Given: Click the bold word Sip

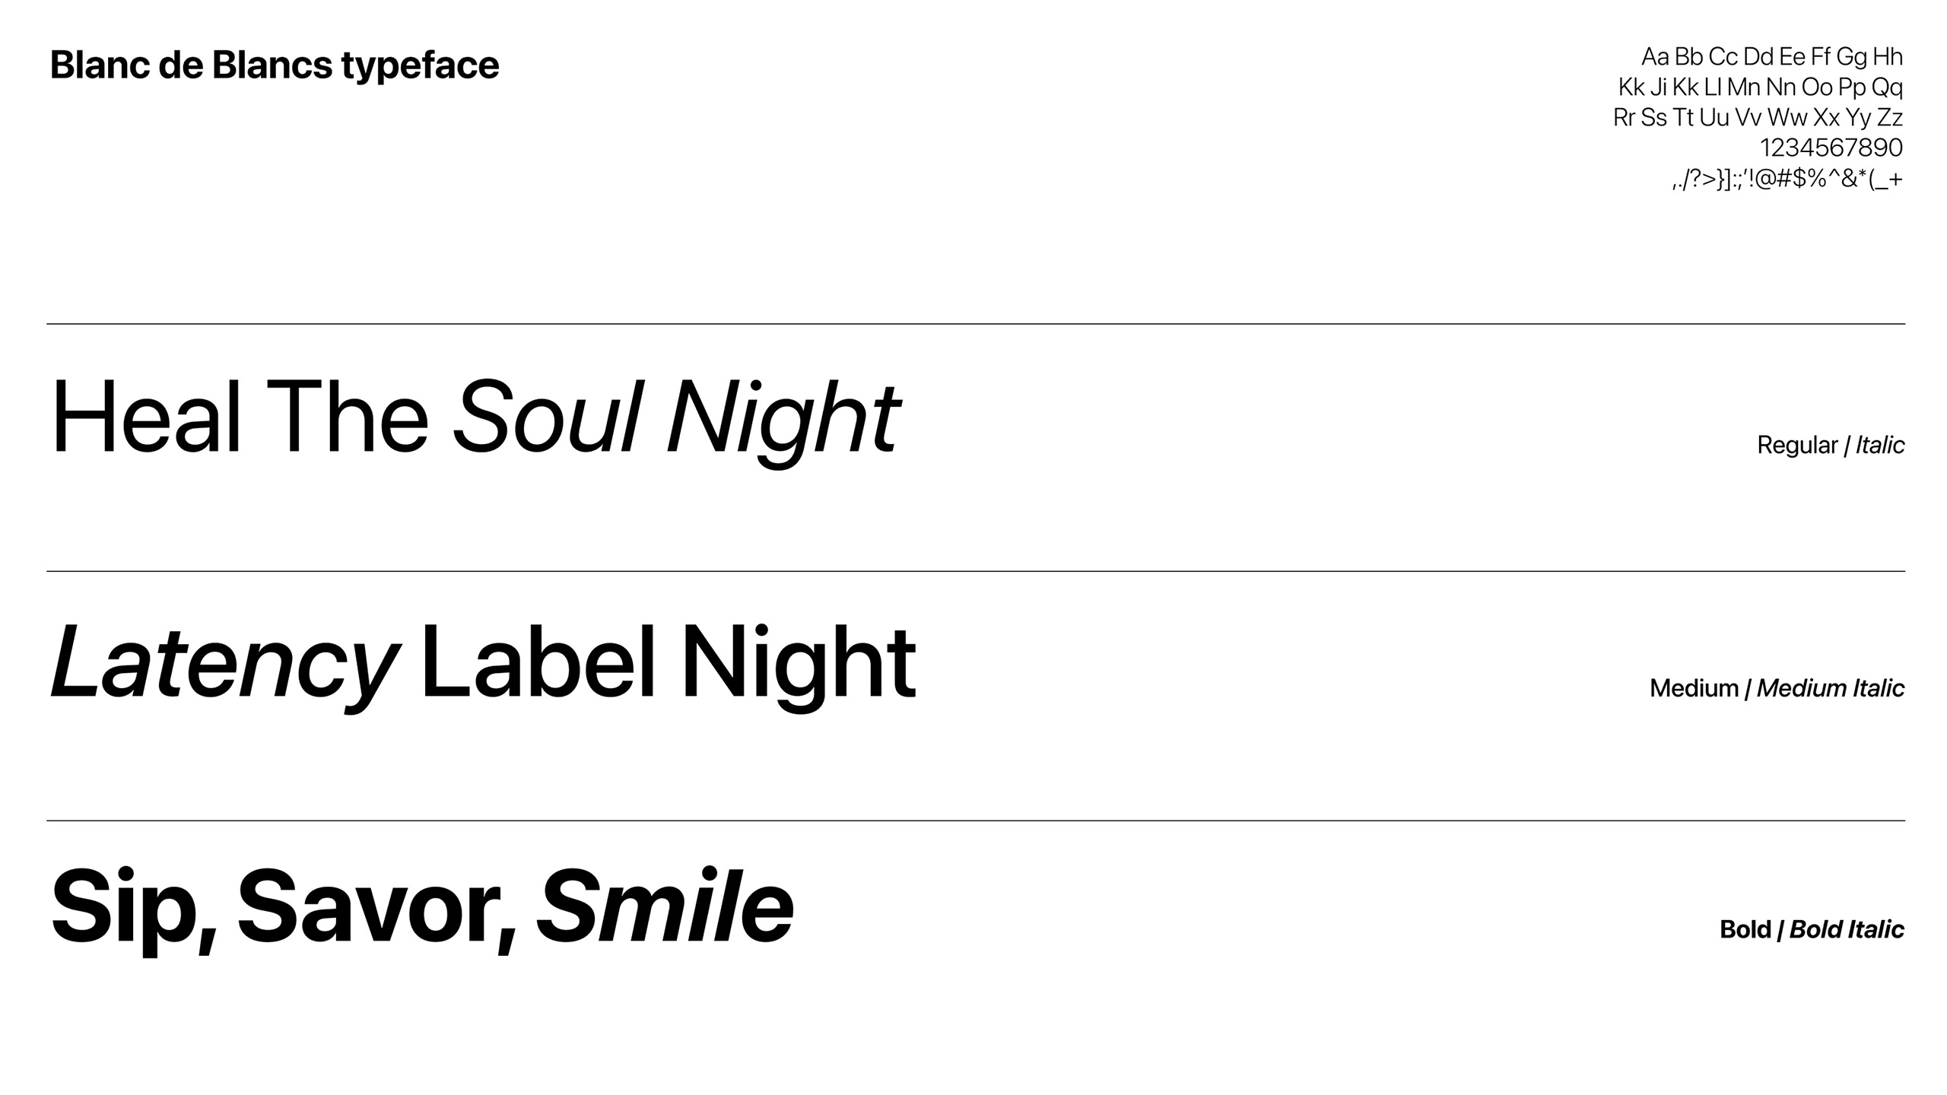Looking at the screenshot, I should (134, 910).
